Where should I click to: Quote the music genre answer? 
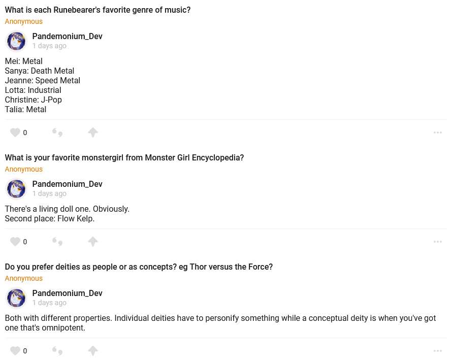click(x=57, y=133)
